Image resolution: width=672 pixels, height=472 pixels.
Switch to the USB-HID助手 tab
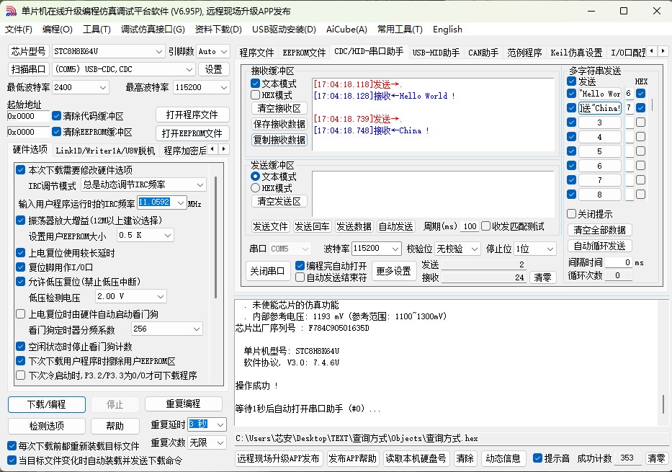[x=436, y=53]
